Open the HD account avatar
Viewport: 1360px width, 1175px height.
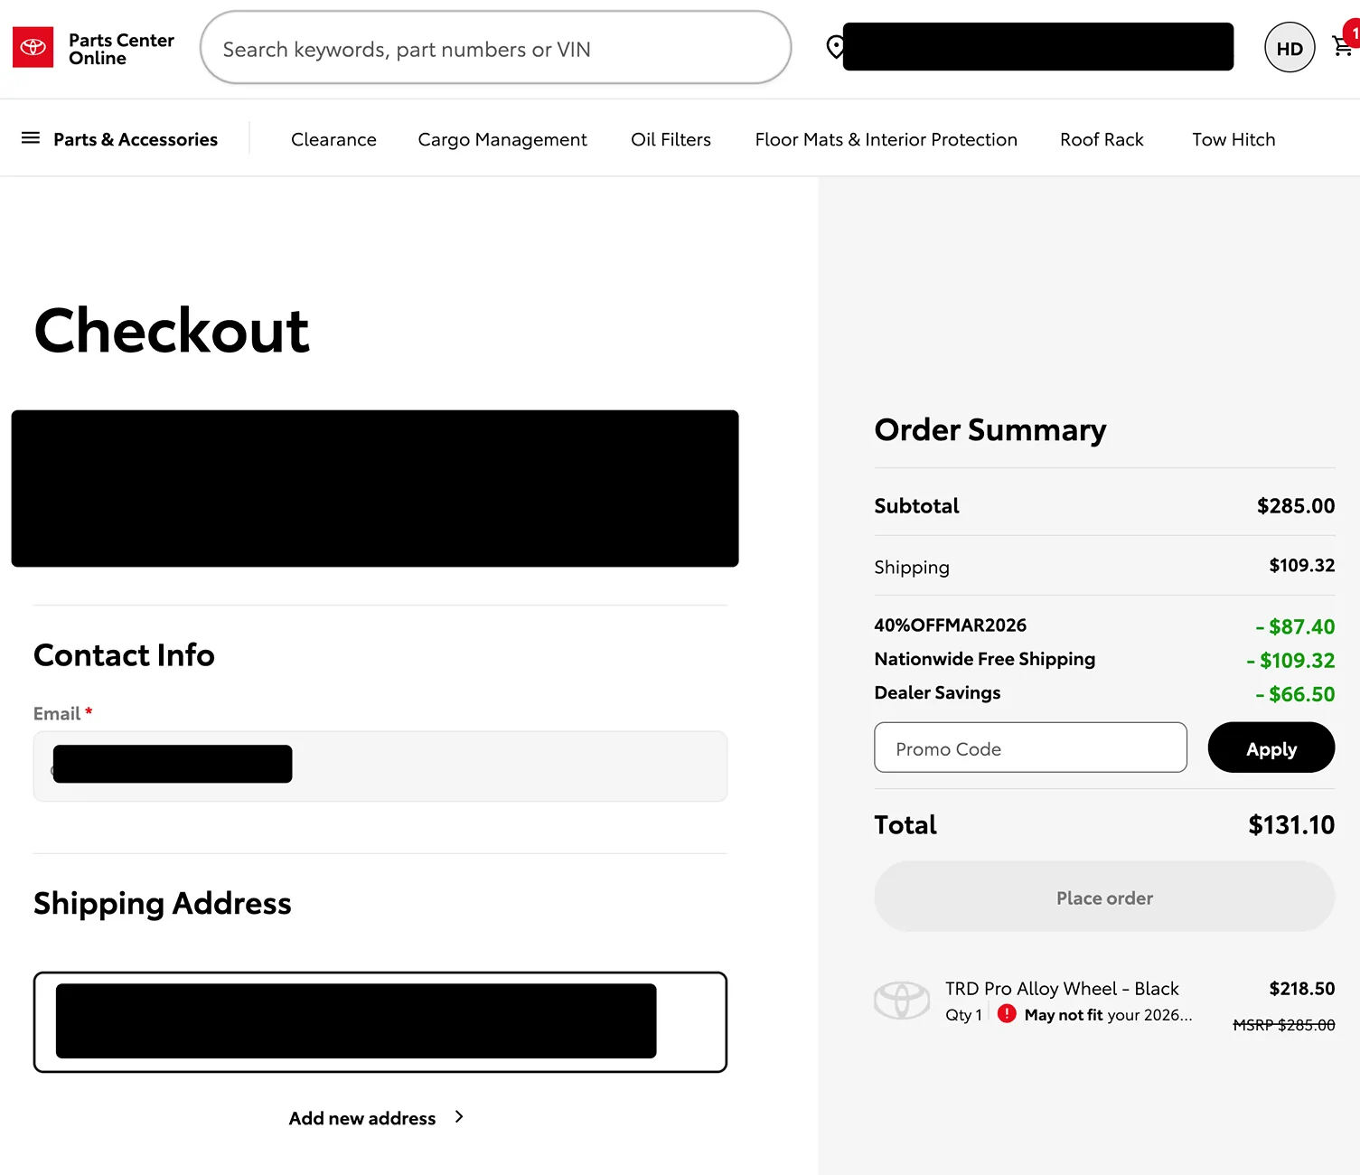(1289, 48)
